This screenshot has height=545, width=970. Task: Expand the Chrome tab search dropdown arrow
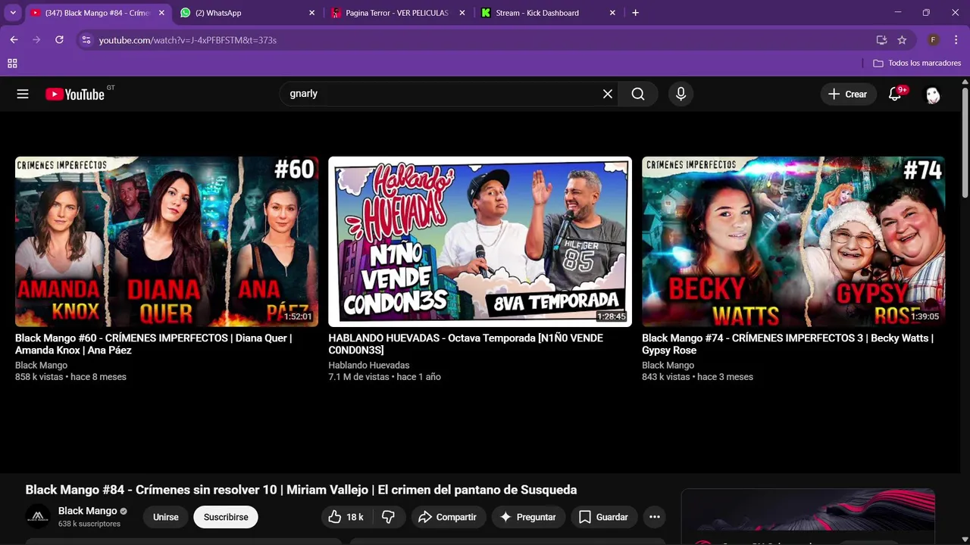(x=13, y=13)
